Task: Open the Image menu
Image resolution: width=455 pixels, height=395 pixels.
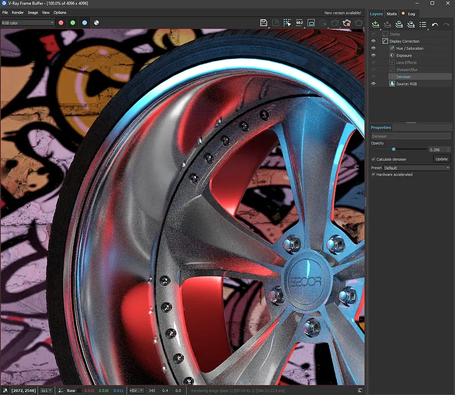Action: point(33,12)
